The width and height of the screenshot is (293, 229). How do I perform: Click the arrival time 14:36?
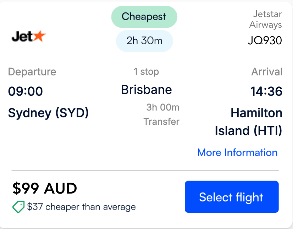(267, 91)
